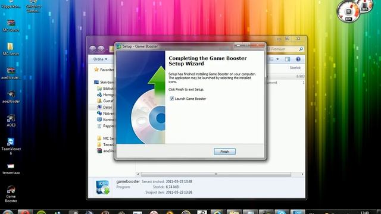Minimize the Explorer window

(x=279, y=39)
